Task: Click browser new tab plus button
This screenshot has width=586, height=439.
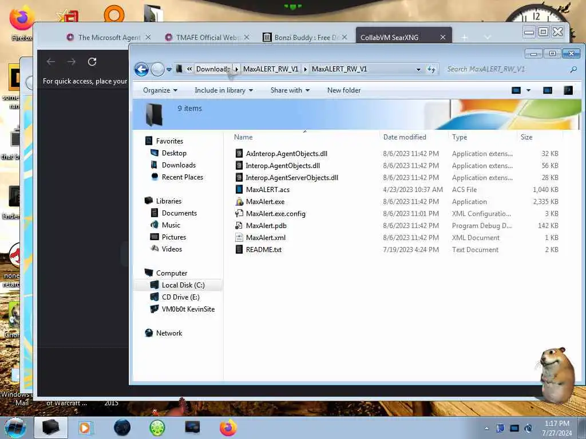Action: click(464, 37)
